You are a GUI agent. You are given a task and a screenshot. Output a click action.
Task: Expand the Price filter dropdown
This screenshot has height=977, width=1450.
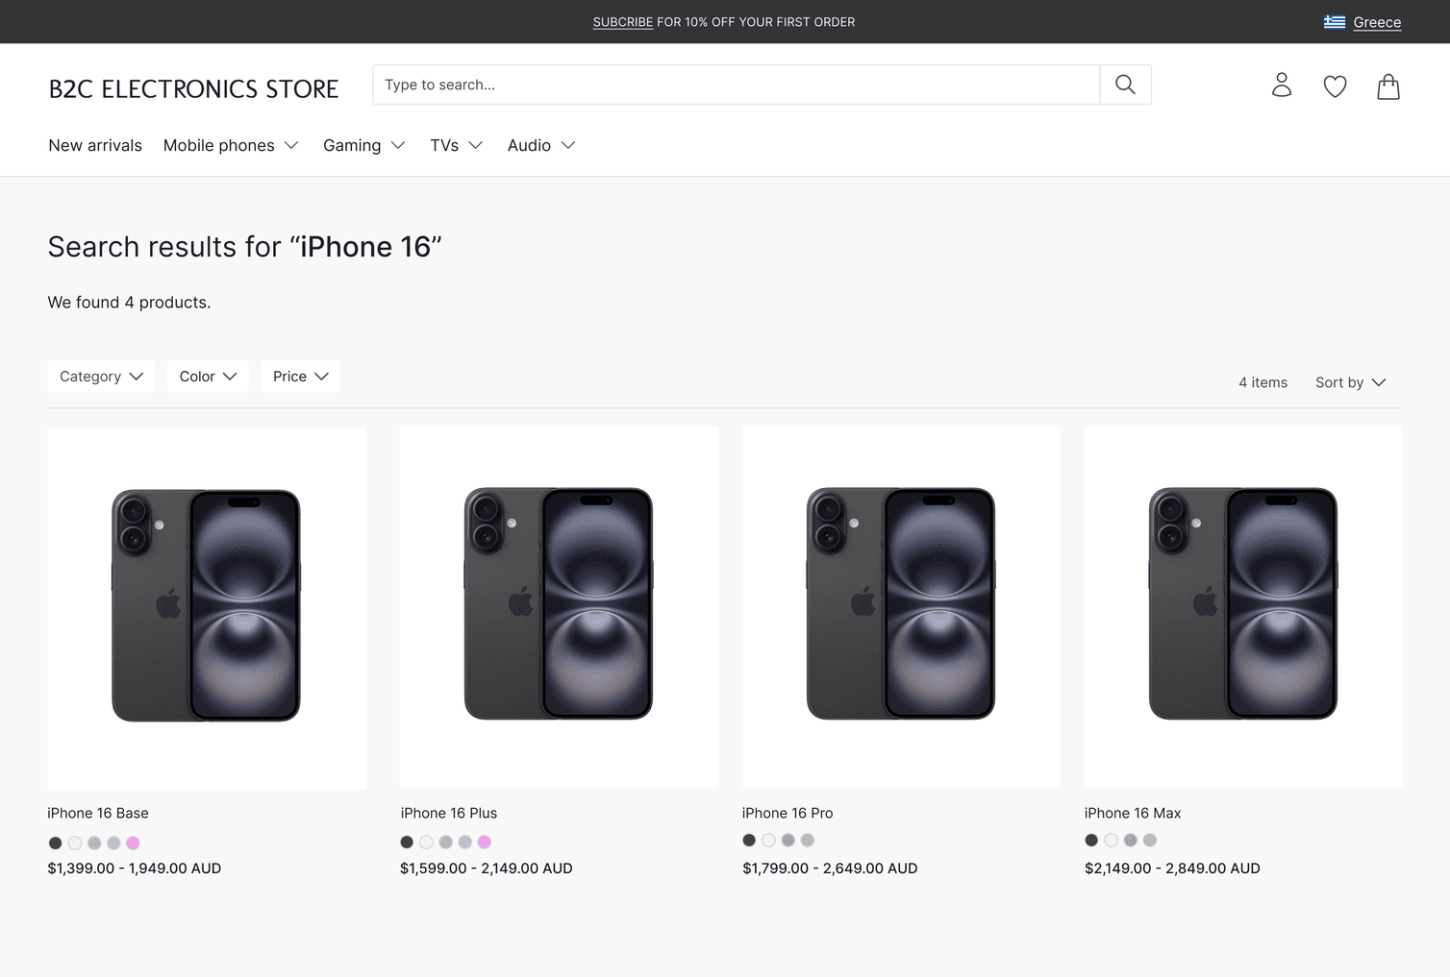300,377
